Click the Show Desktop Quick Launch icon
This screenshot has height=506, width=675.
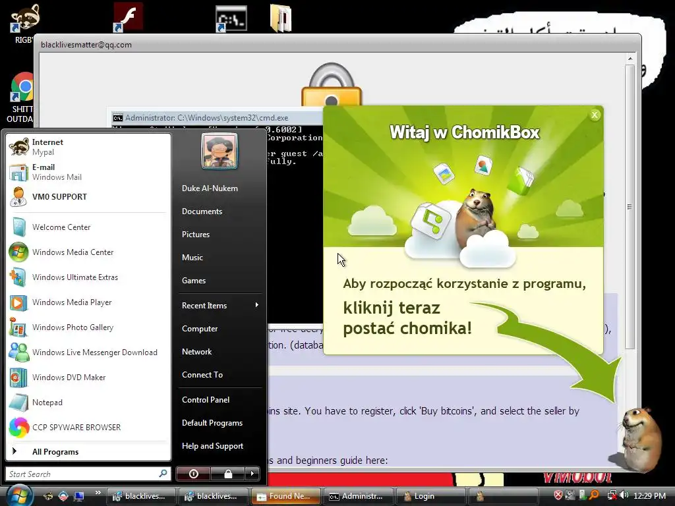click(79, 496)
